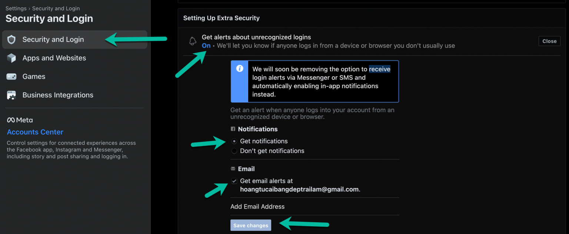Select the Get notifications radio button

coord(234,141)
